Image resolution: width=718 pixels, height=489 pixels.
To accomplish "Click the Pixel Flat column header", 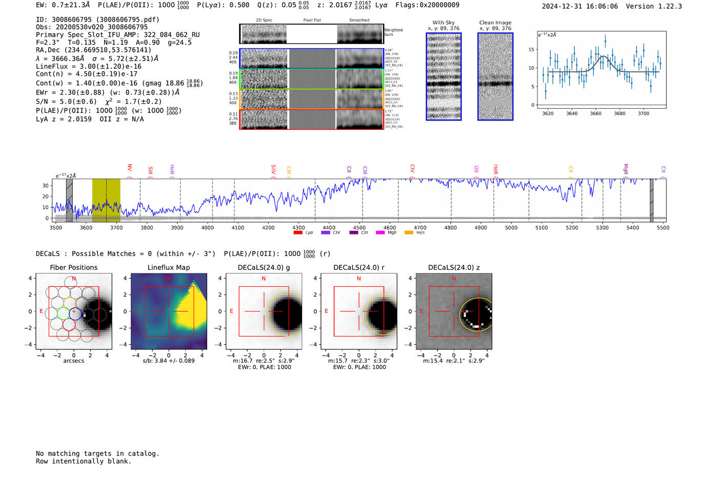I will (312, 21).
